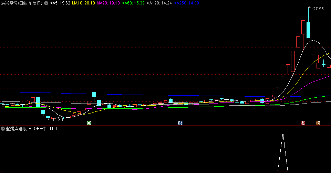Select the MA5 label

[60, 3]
